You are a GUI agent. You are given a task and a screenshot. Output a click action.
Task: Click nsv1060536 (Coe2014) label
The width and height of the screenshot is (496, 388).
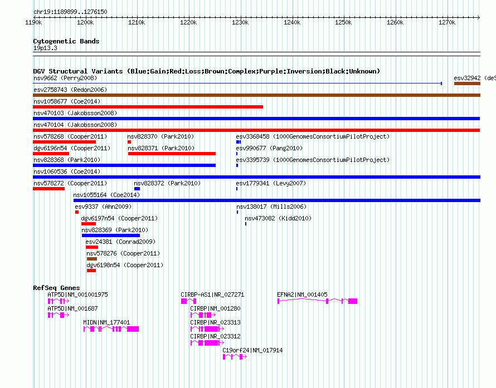click(x=67, y=171)
